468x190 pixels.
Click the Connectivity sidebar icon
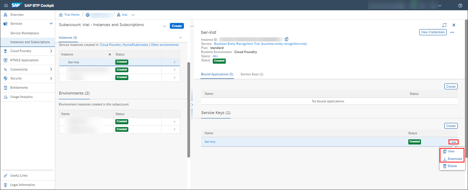(x=5, y=69)
